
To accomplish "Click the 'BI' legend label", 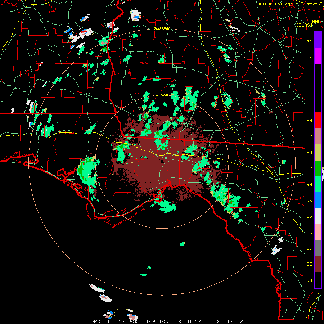I will (309, 264).
